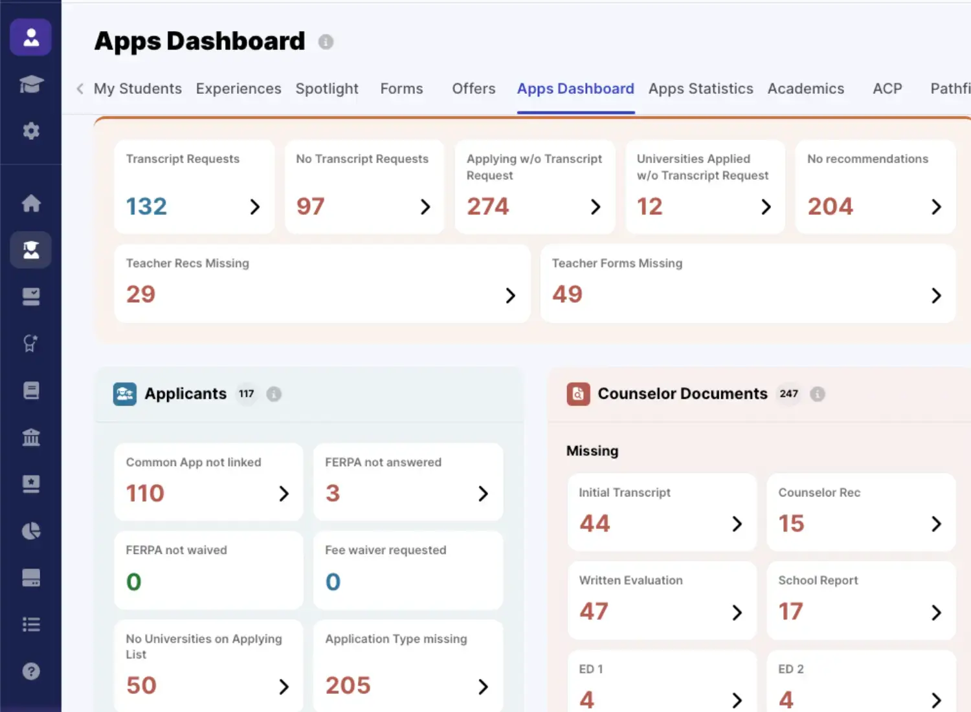Open the Forms tab

(402, 89)
